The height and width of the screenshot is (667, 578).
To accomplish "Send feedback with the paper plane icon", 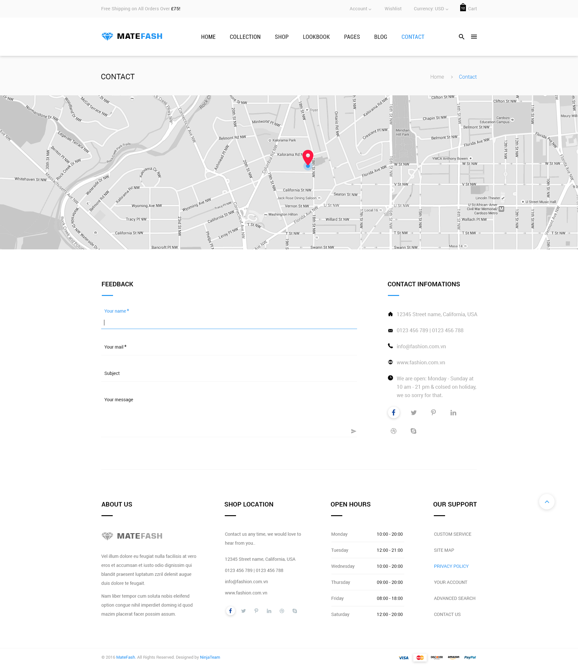I will pos(354,431).
